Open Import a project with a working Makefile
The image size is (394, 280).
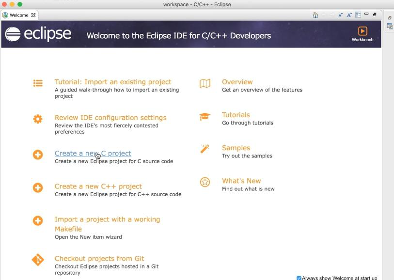[x=107, y=224]
